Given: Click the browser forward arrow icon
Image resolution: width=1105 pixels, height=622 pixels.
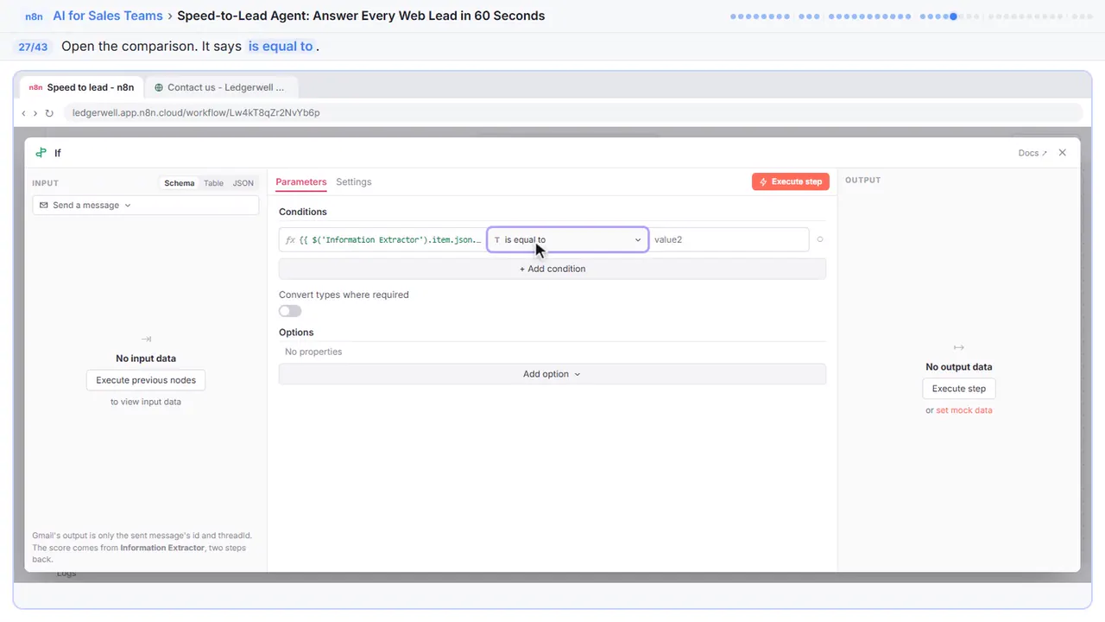Looking at the screenshot, I should tap(35, 113).
